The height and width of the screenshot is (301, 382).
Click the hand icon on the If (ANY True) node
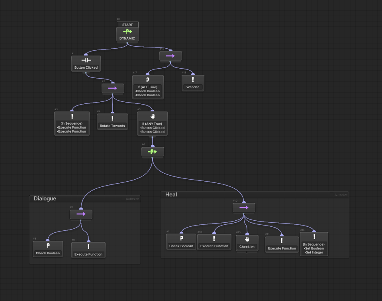click(153, 116)
